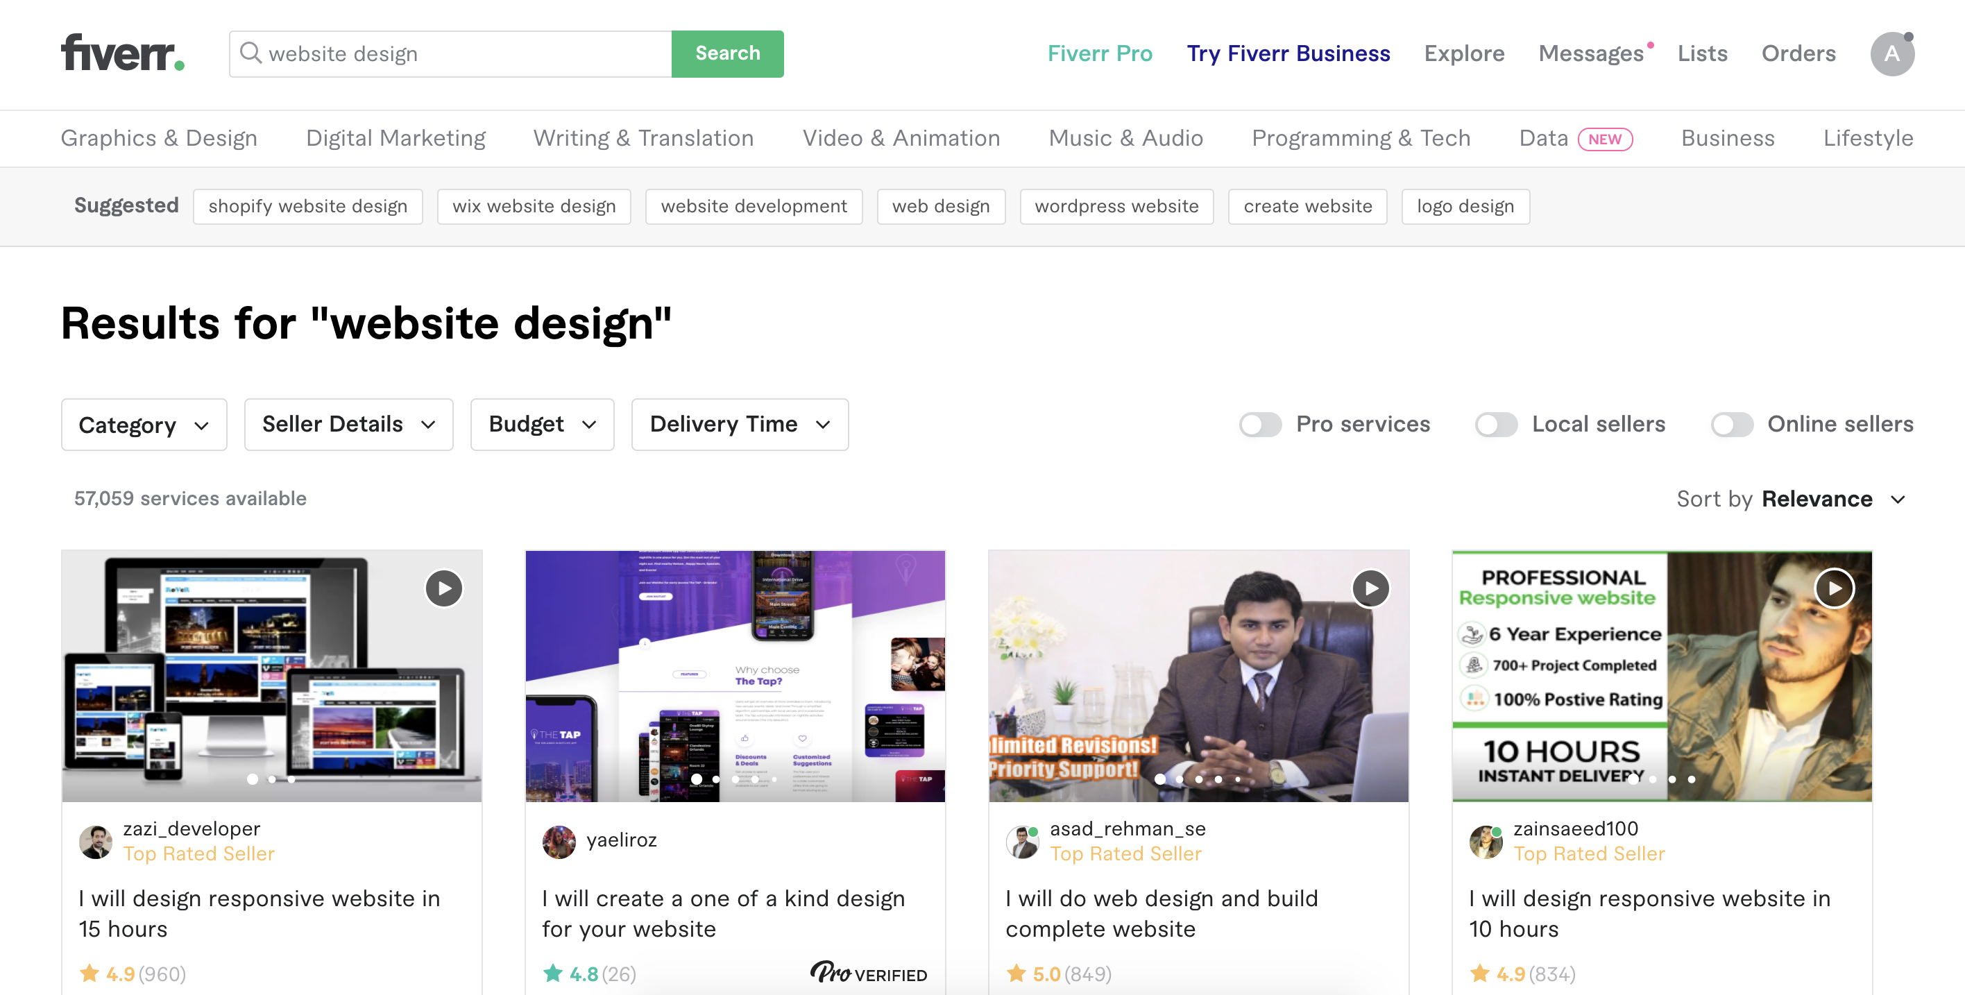1965x995 pixels.
Task: Select Programming & Tech category
Action: (1361, 138)
